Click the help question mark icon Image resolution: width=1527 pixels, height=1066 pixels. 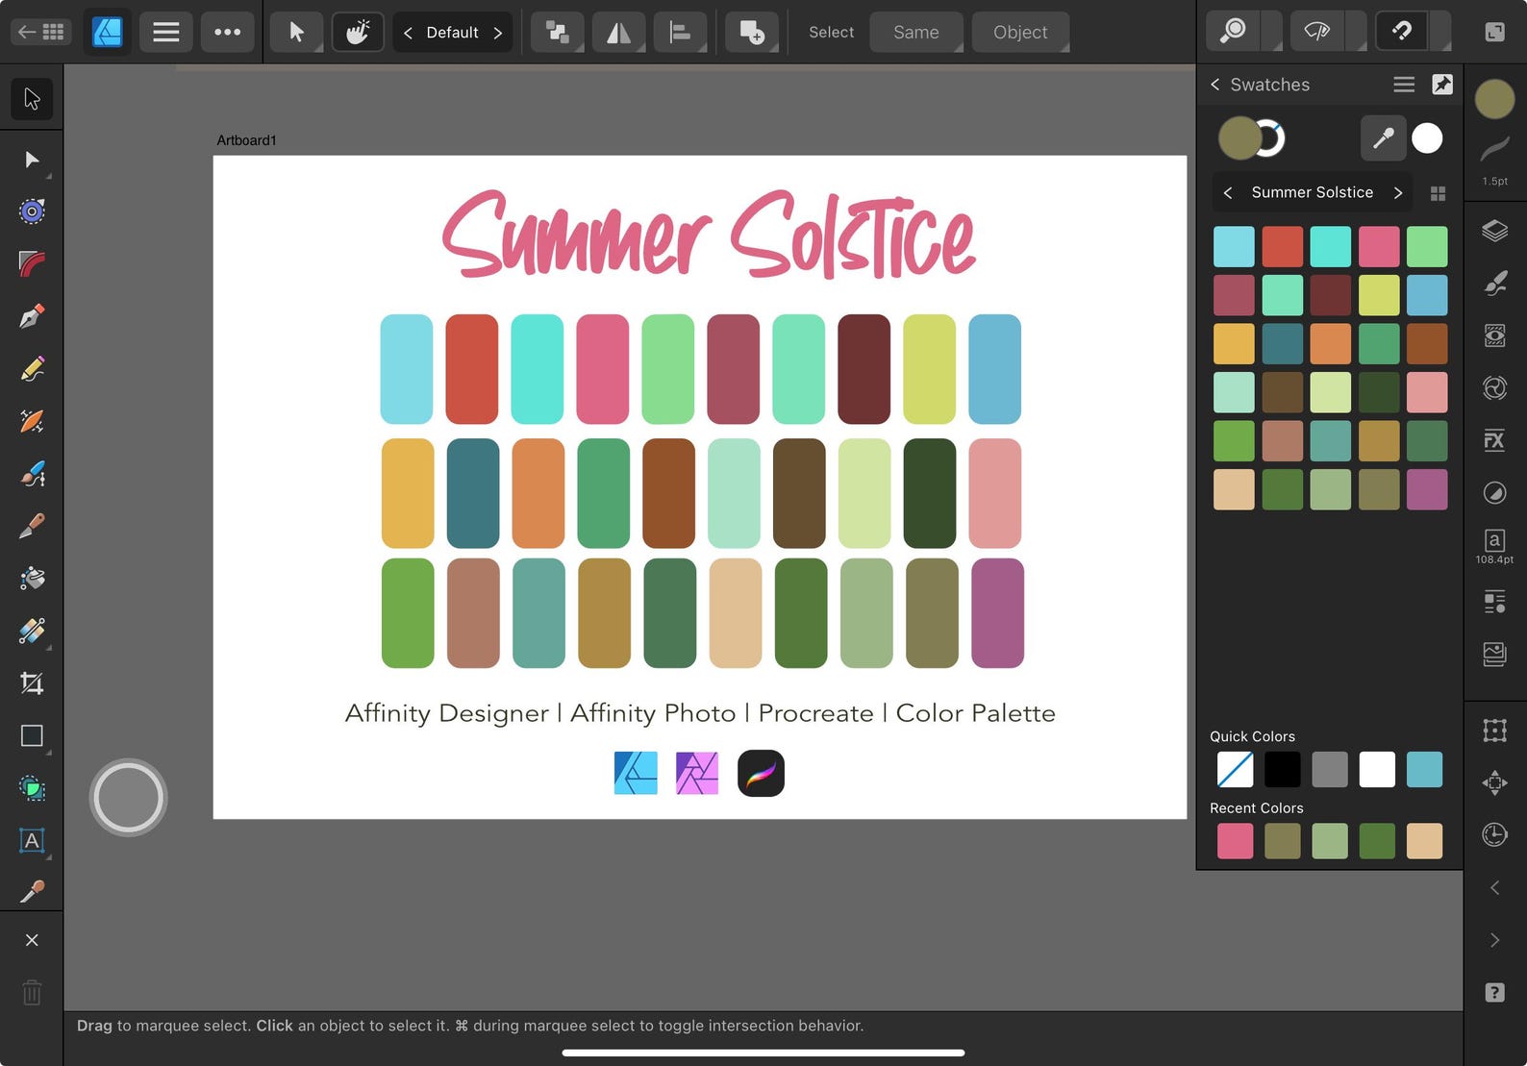click(x=1494, y=992)
